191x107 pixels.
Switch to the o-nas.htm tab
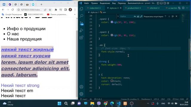point(172,8)
